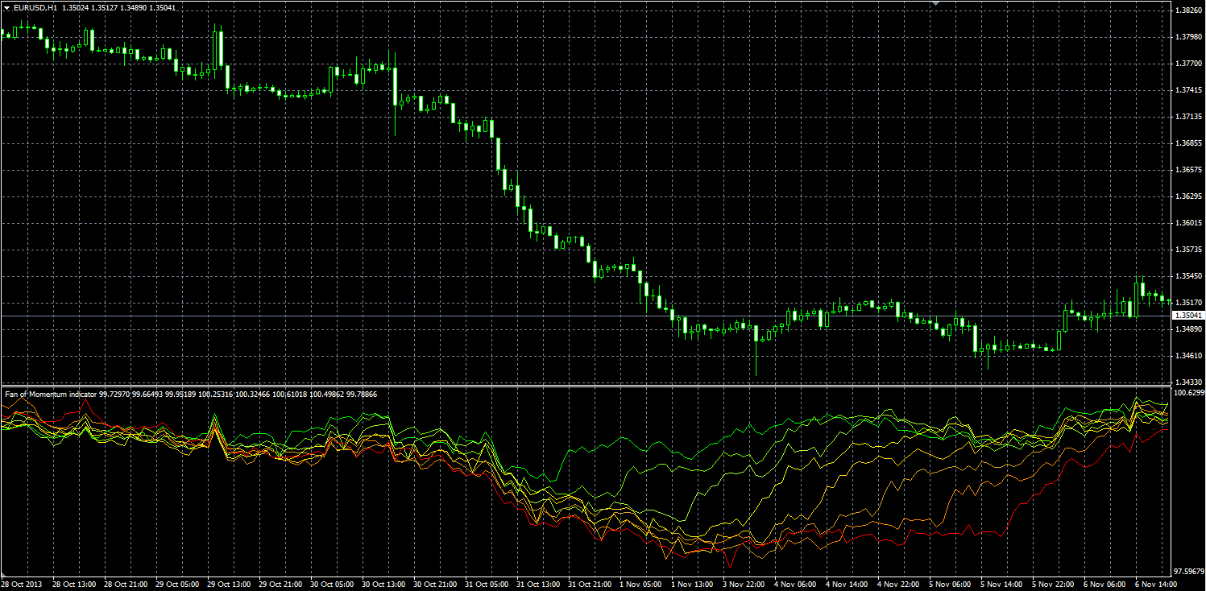Viewport: 1206px width, 591px height.
Task: Click the 31 Oct 13:00 time label
Action: 538,584
